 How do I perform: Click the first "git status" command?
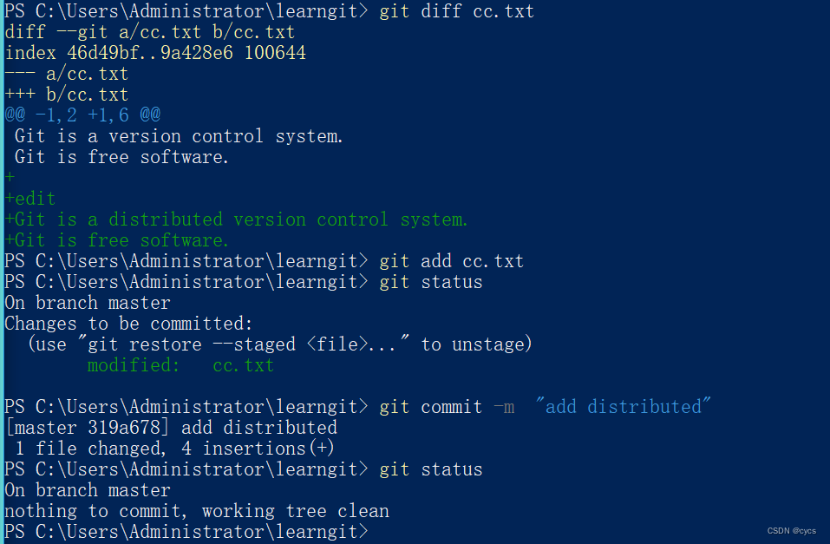(x=430, y=282)
